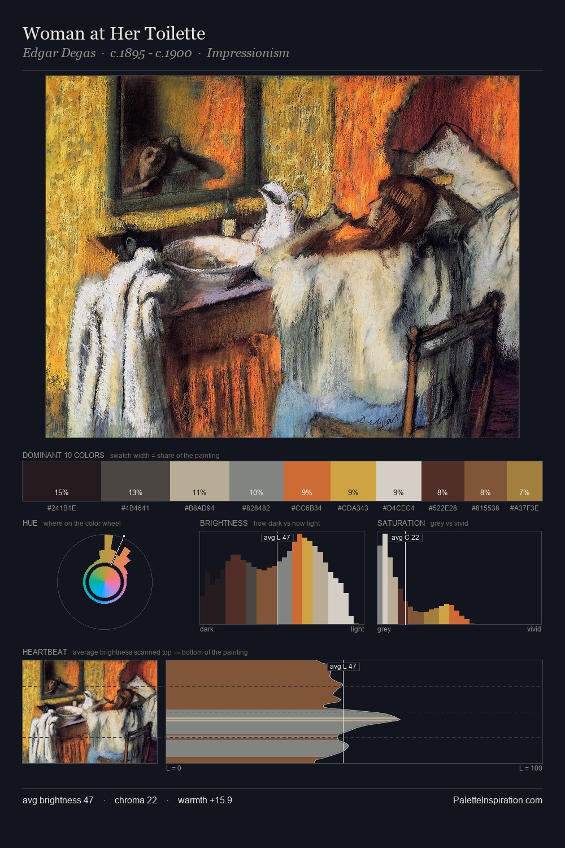The width and height of the screenshot is (565, 848).
Task: Click the #A37F3E ochre swatch
Action: point(524,481)
